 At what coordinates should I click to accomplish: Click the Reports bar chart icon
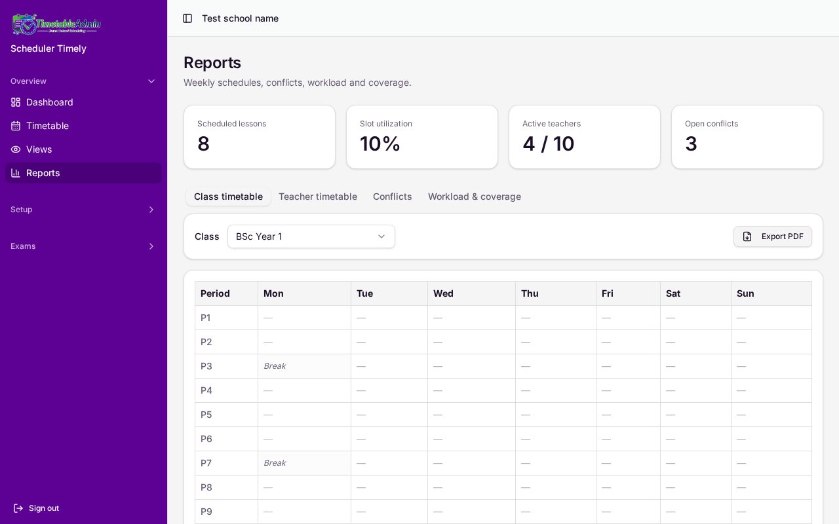(16, 173)
